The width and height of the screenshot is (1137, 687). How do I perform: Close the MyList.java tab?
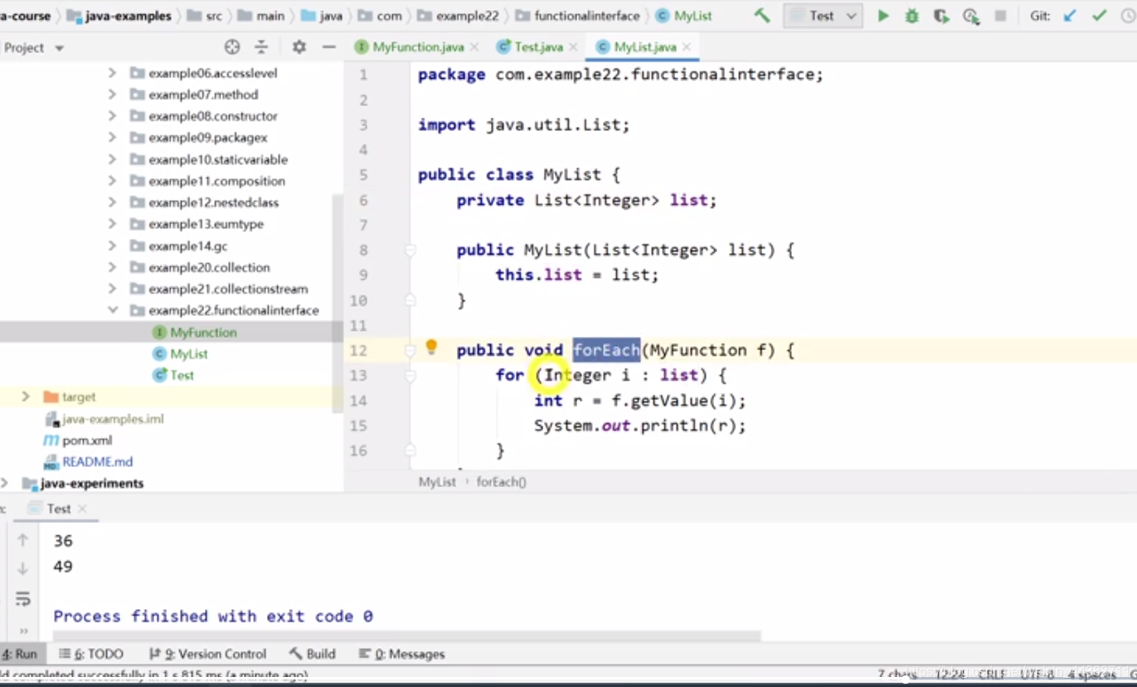[687, 47]
